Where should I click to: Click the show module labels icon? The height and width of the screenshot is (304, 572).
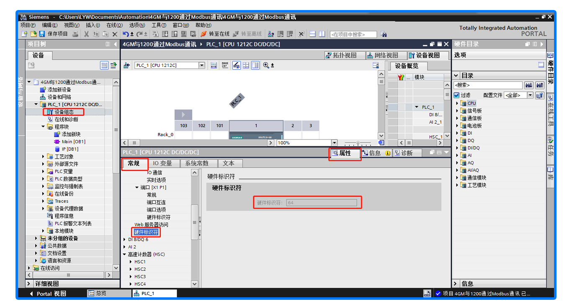[225, 65]
